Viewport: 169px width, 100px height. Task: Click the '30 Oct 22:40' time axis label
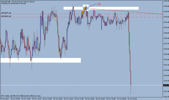111,99
